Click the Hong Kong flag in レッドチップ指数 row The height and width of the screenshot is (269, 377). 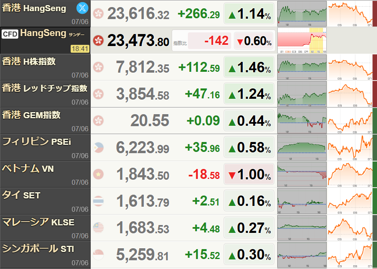99,94
